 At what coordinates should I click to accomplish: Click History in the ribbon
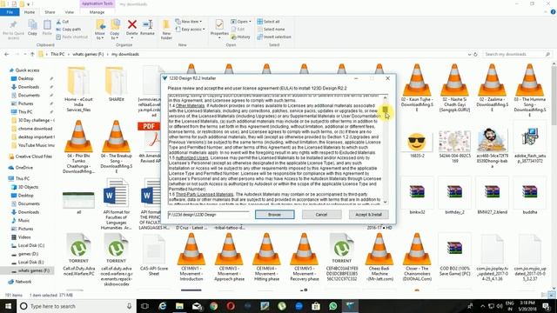241,37
